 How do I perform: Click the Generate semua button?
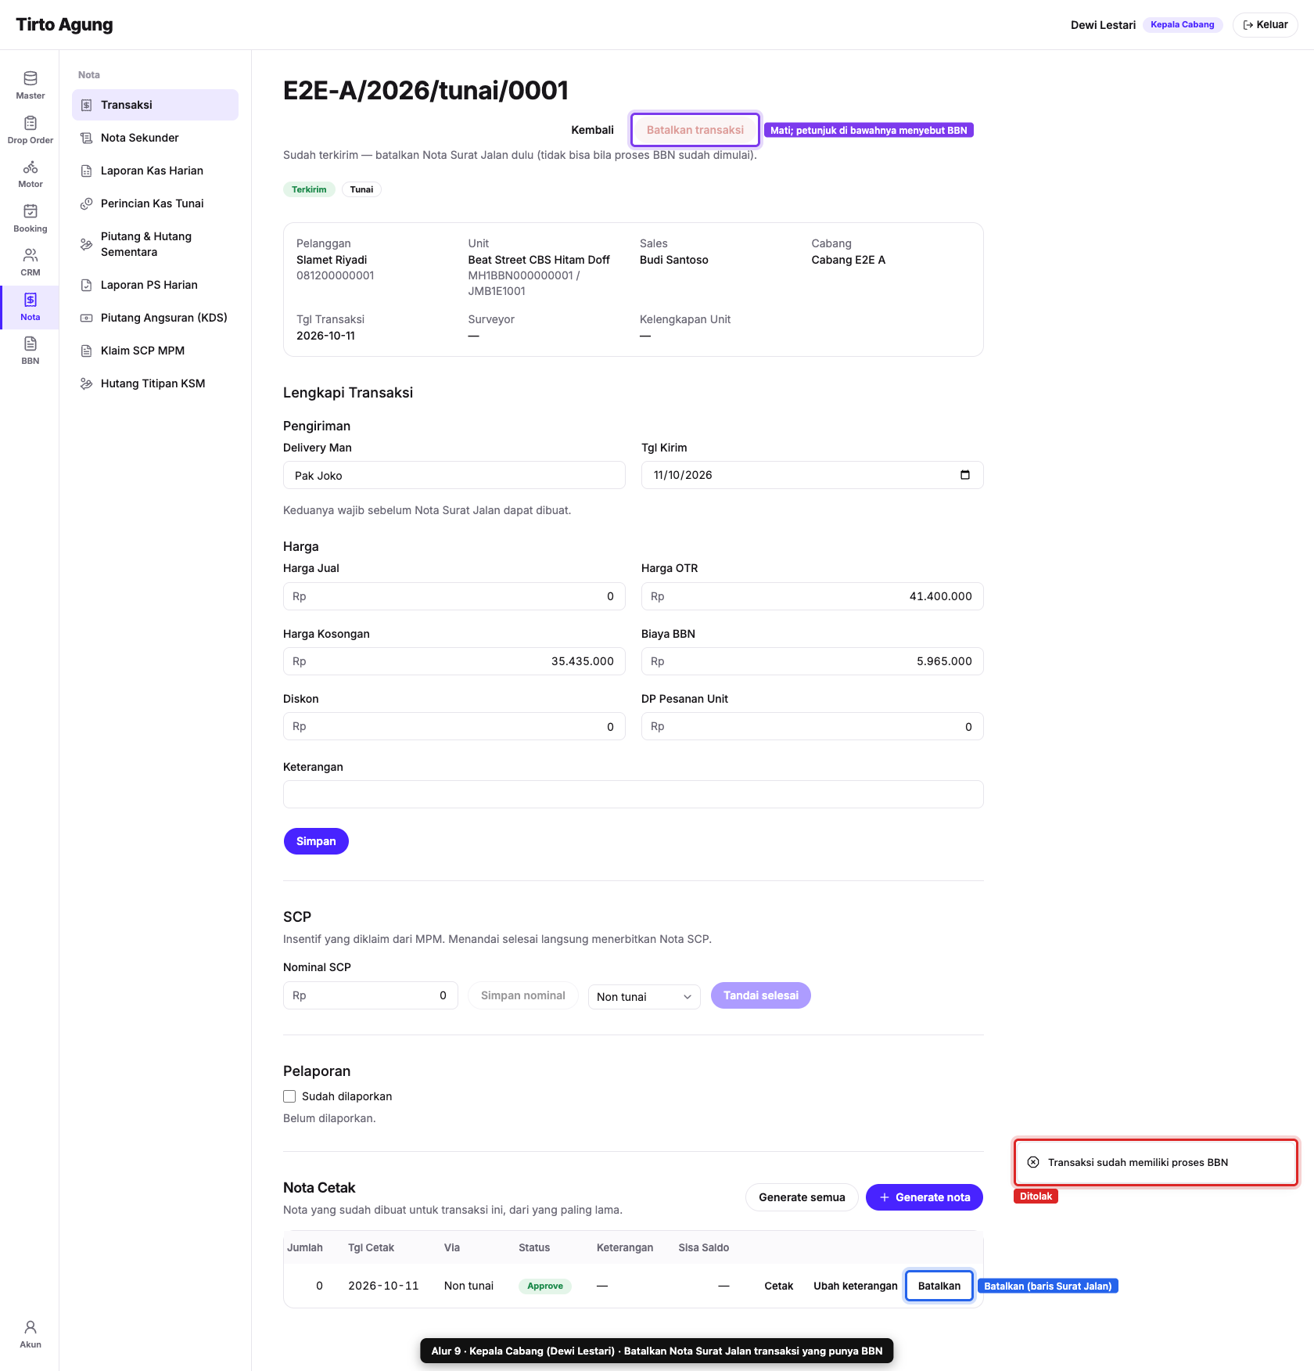802,1197
